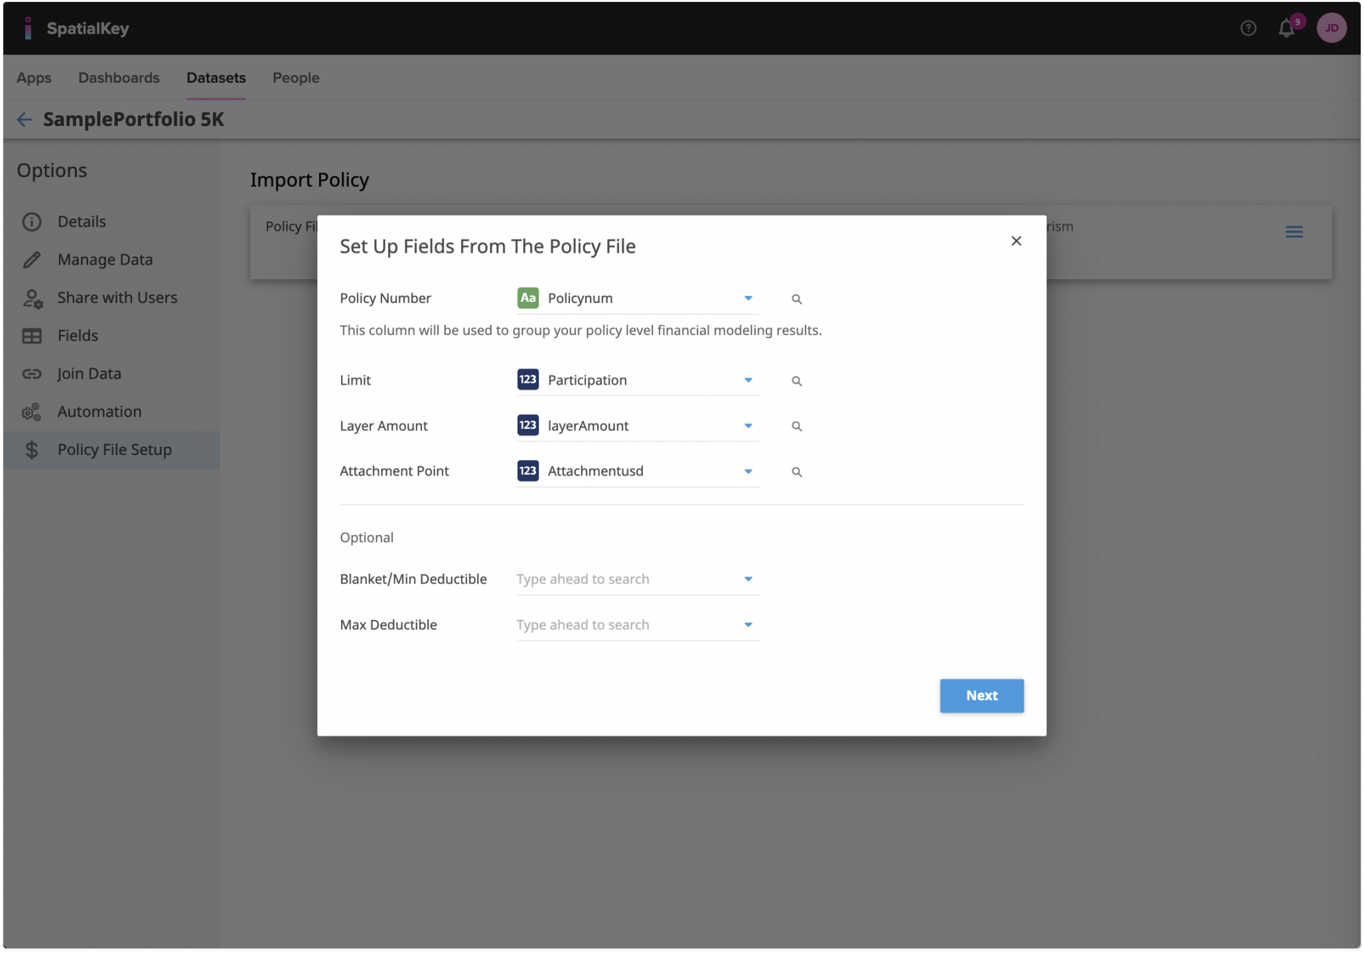Viewport: 1364px width, 953px height.
Task: Click search icon for Layer Amount field
Action: click(x=796, y=426)
